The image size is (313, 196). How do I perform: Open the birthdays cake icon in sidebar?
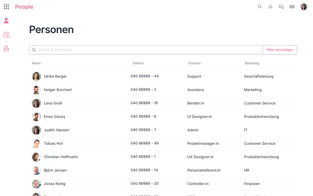coord(6,48)
